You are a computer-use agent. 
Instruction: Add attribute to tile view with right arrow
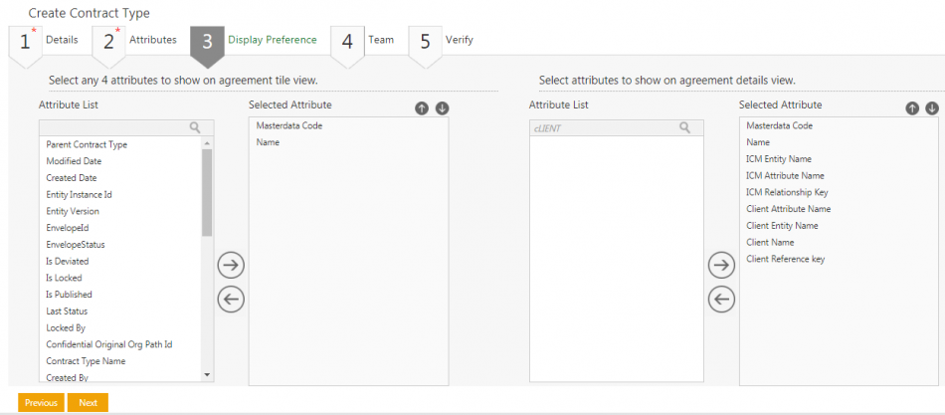(x=231, y=265)
